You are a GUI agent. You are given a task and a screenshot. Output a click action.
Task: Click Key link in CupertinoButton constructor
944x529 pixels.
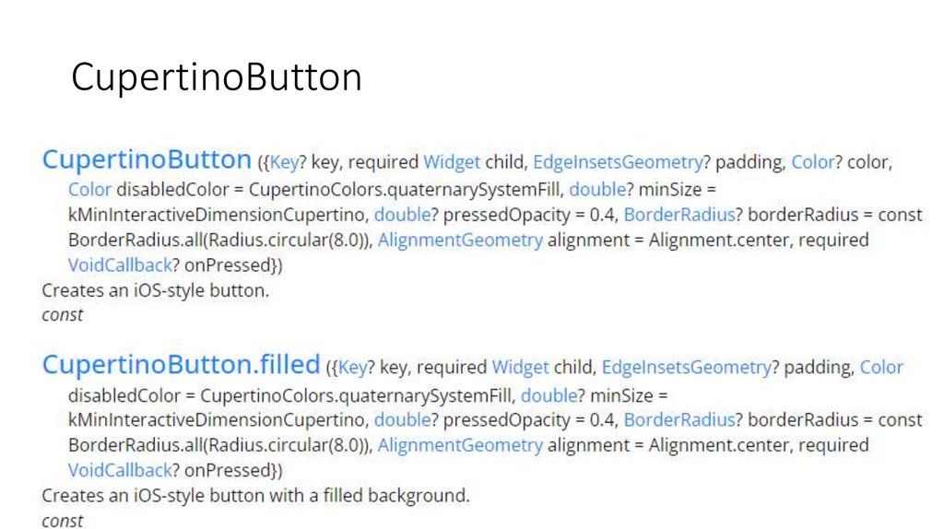point(285,162)
